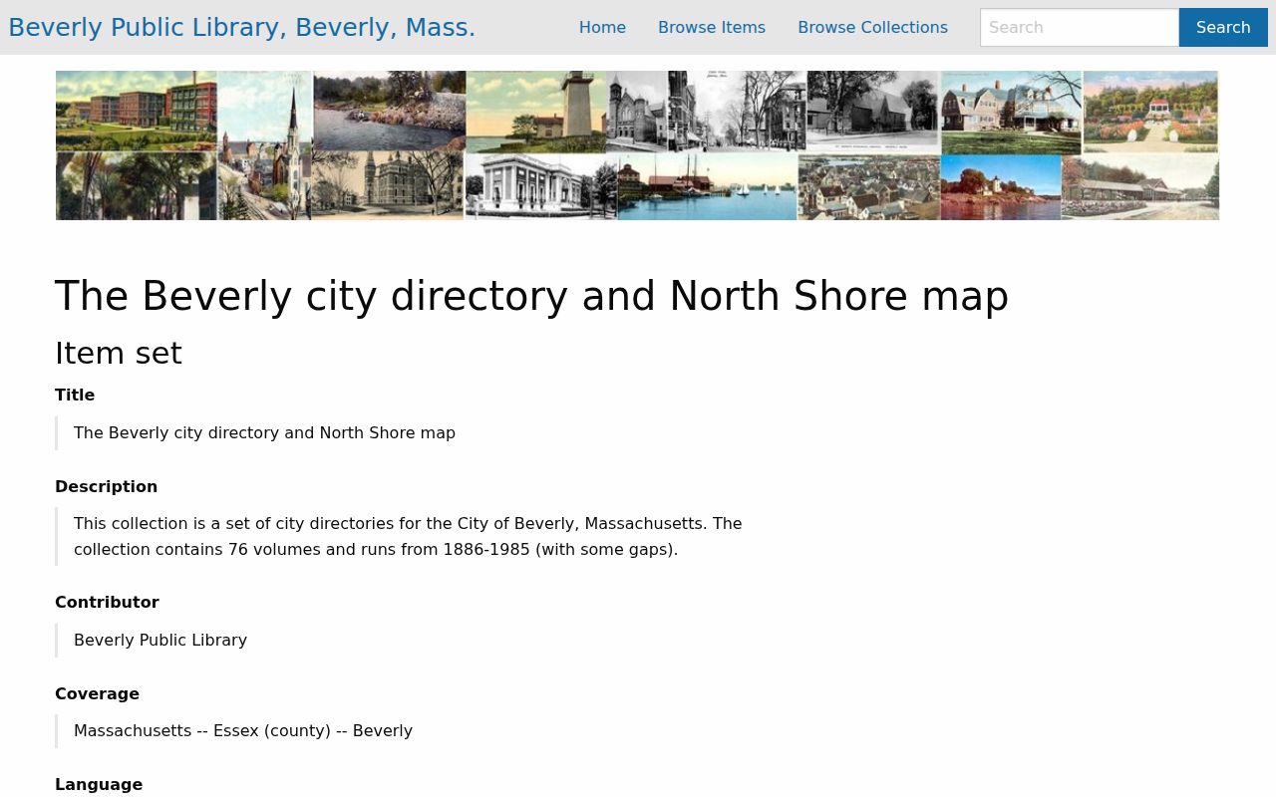This screenshot has height=797, width=1276.
Task: Click the blue Search button
Action: 1223,28
